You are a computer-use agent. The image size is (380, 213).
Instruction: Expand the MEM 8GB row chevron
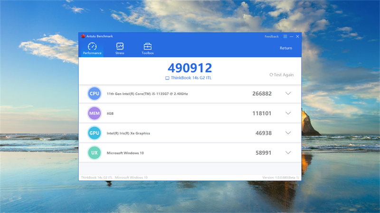coord(288,114)
